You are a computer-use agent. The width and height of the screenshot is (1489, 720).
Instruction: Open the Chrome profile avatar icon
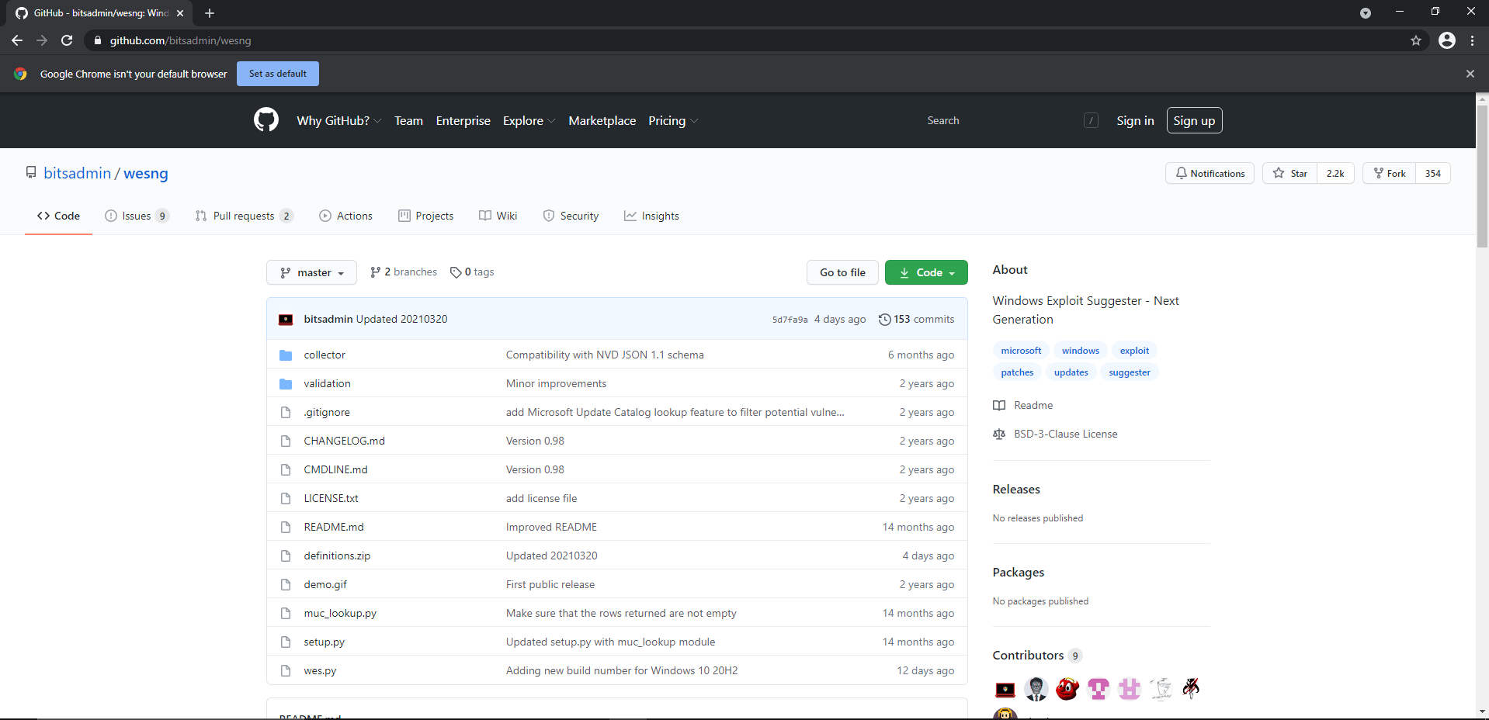[1447, 40]
